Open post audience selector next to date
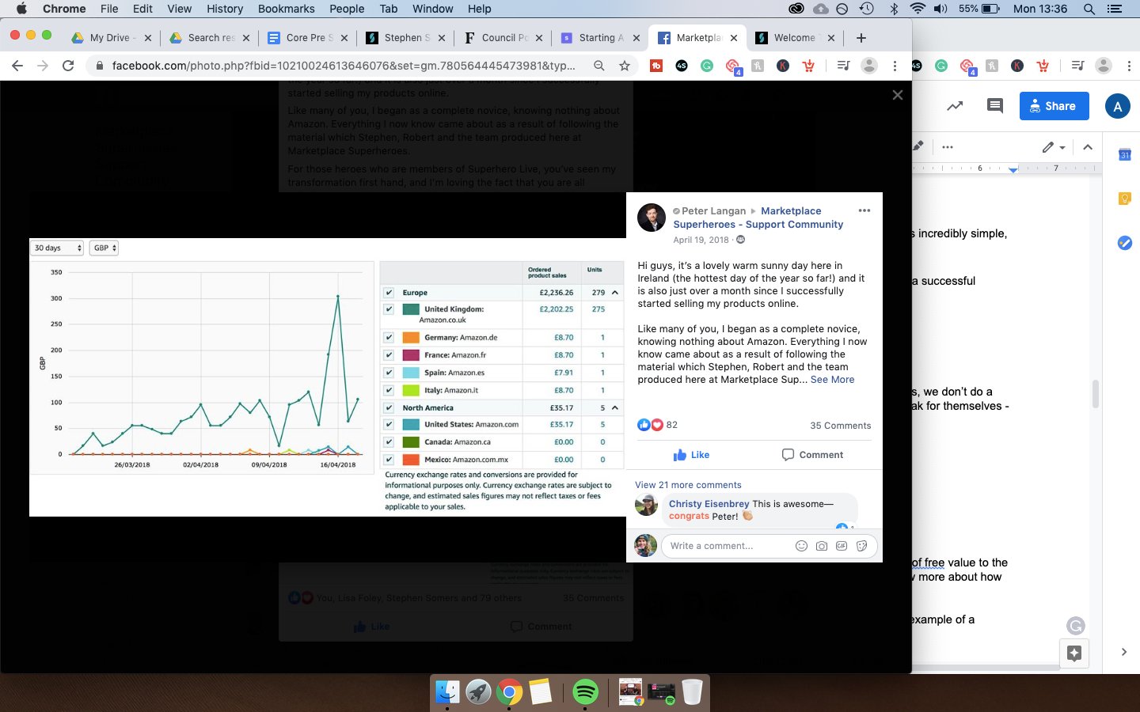1140x712 pixels. [740, 240]
